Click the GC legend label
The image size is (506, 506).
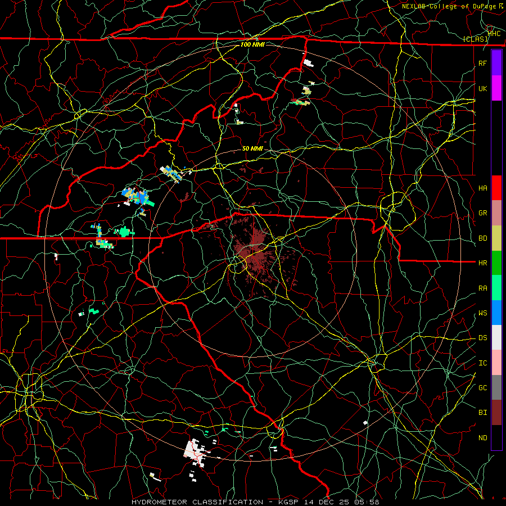483,388
